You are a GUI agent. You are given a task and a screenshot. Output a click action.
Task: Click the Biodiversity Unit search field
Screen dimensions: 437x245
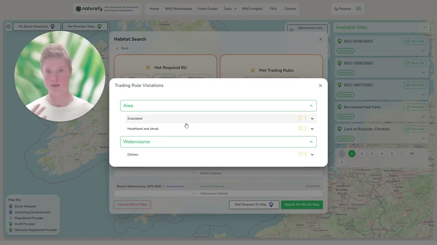[307, 28]
